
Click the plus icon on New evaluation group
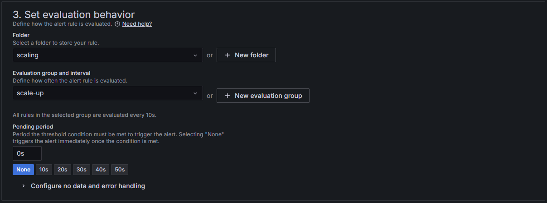tap(228, 96)
